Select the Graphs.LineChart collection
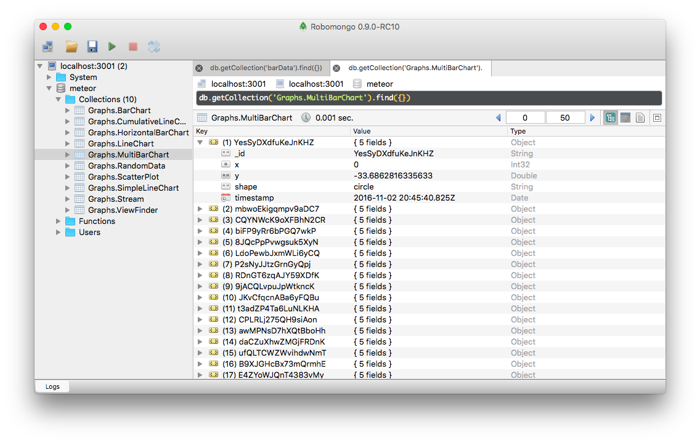 [121, 143]
